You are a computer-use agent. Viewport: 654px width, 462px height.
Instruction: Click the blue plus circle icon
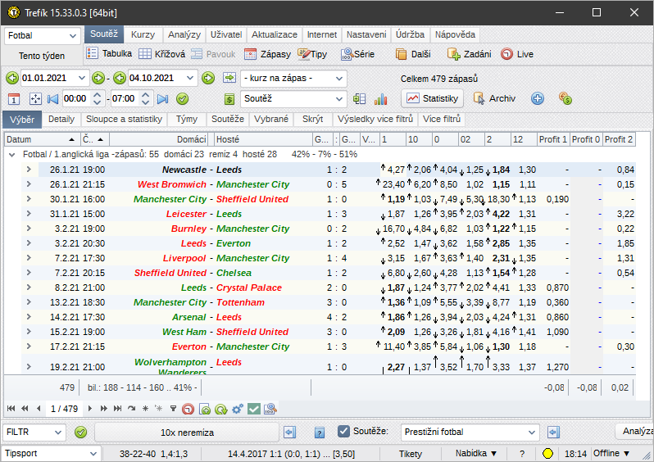(538, 98)
